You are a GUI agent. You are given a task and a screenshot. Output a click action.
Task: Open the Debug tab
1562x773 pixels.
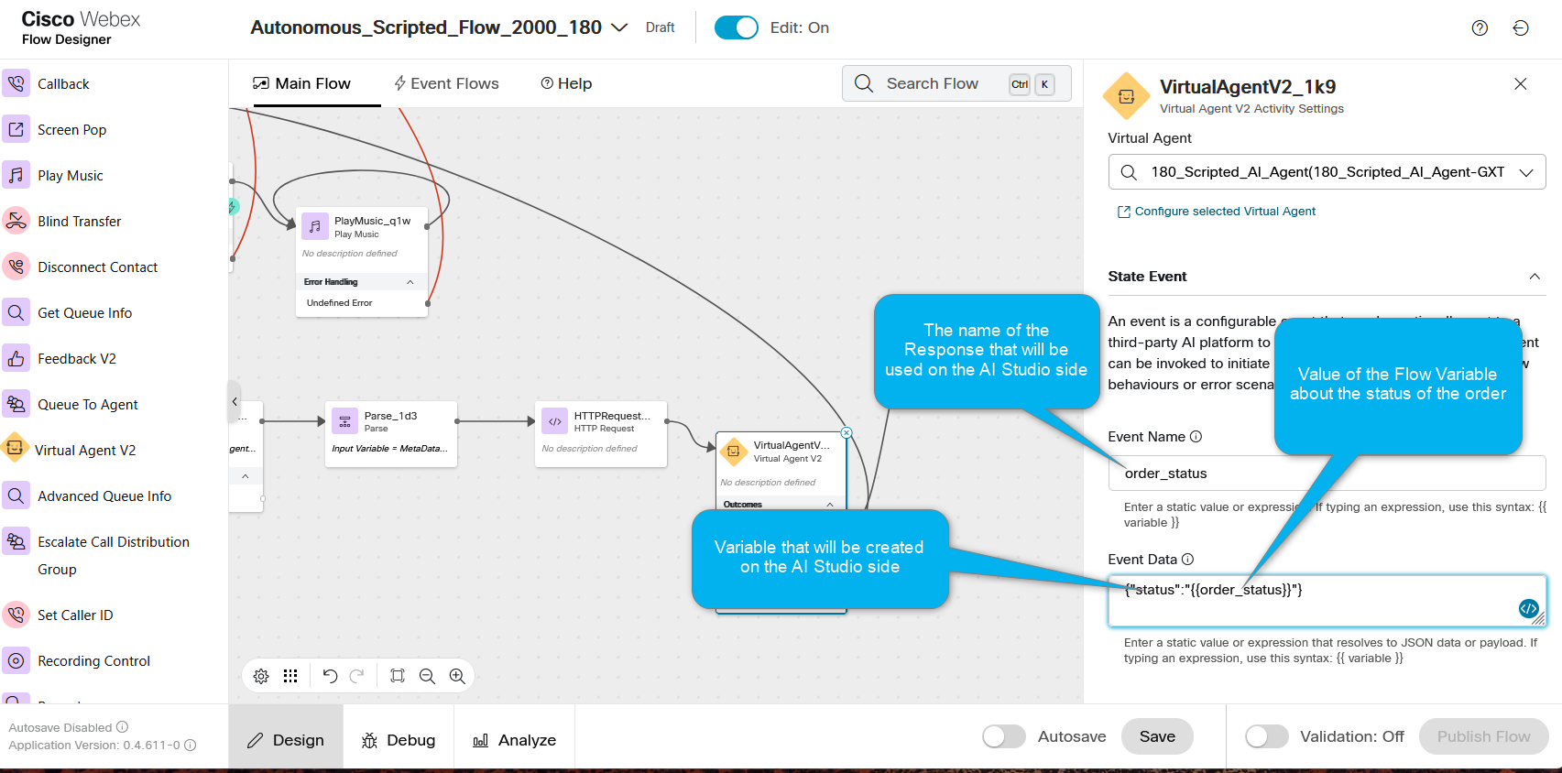tap(399, 740)
